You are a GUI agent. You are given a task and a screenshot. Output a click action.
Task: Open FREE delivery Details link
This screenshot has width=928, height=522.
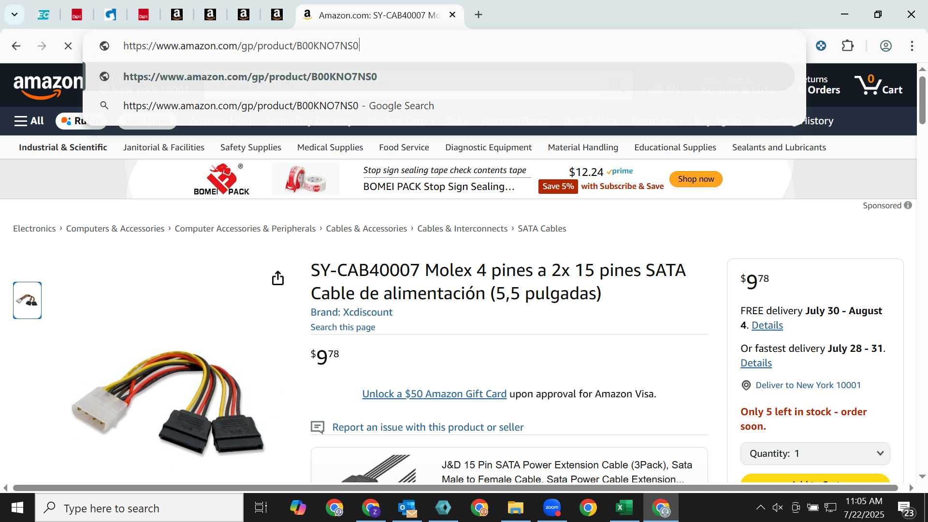point(767,325)
